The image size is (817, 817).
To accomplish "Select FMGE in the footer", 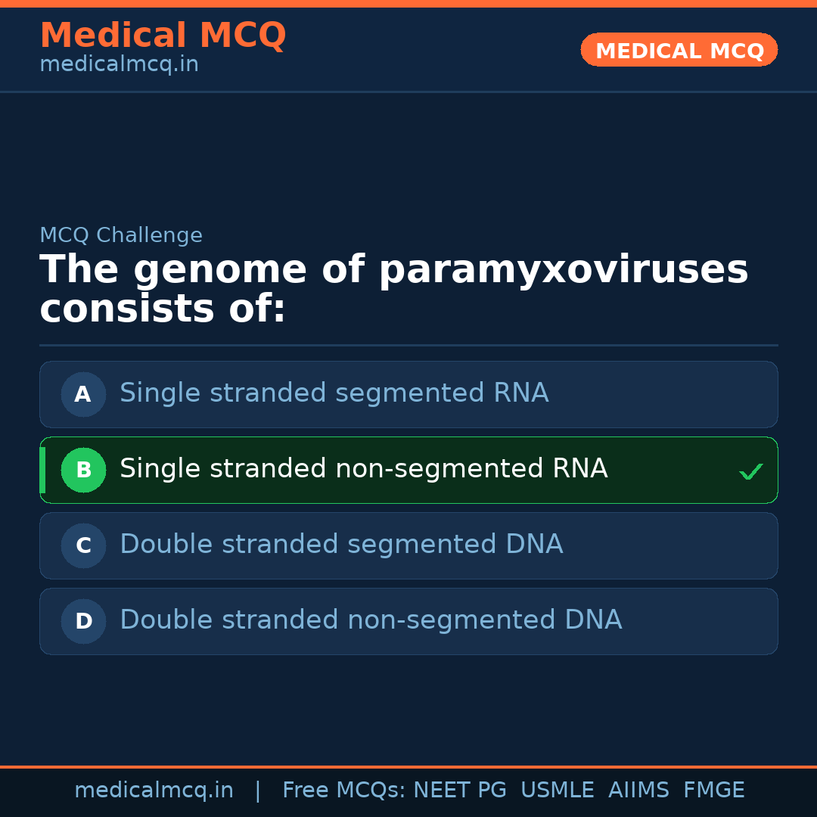I will (713, 791).
